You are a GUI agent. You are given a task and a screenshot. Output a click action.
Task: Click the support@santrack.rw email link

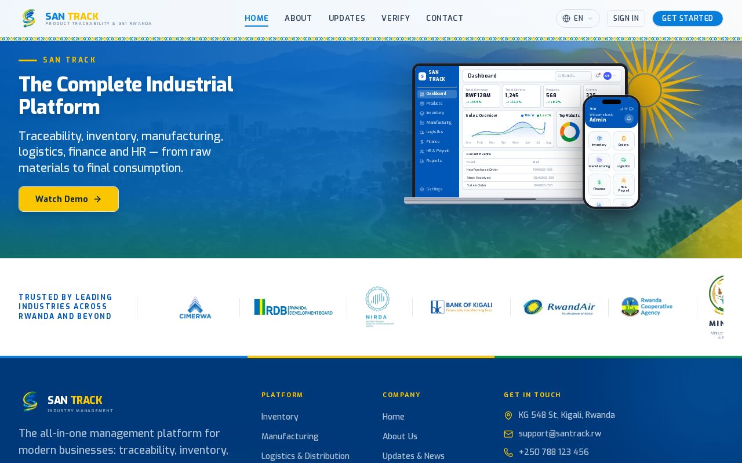560,433
